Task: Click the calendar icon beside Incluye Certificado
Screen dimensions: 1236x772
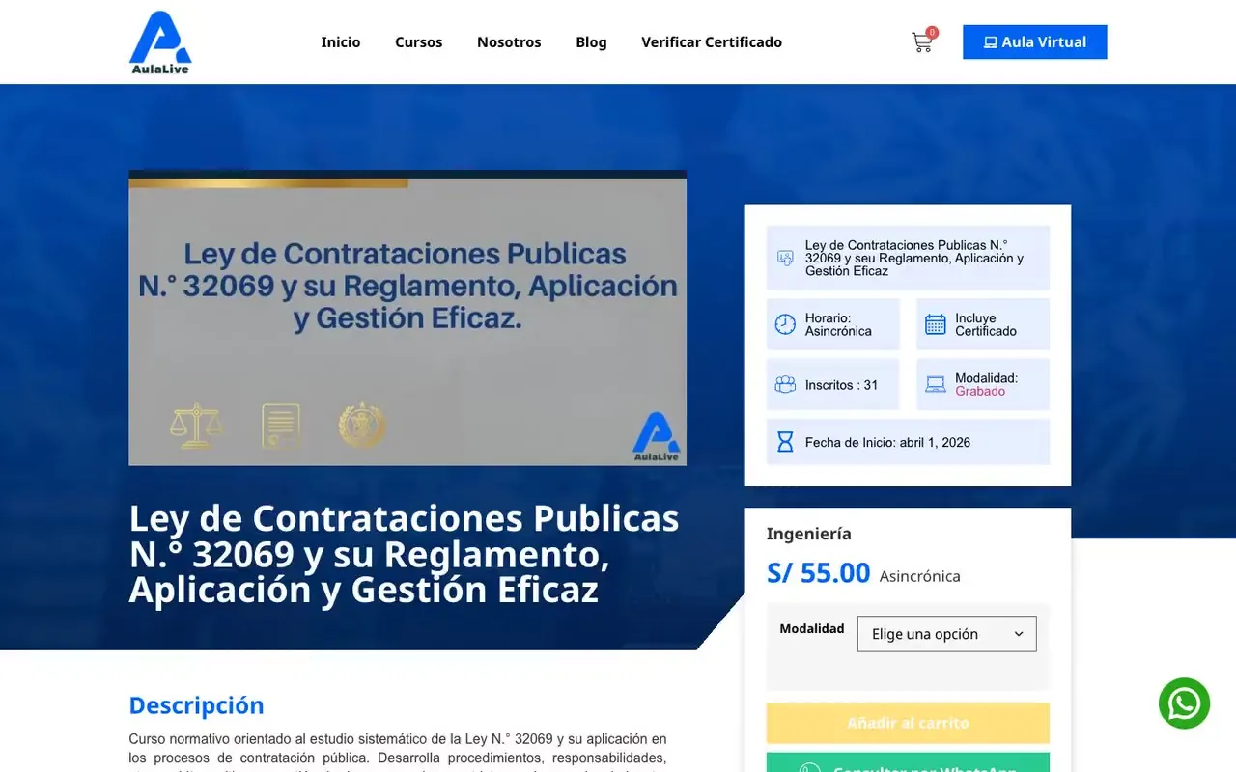Action: (x=936, y=324)
